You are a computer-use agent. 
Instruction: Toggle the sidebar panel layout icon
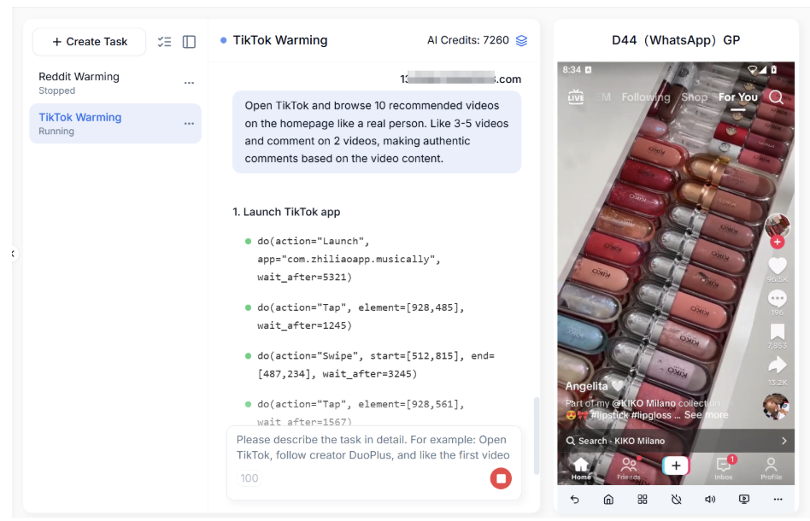click(x=189, y=42)
